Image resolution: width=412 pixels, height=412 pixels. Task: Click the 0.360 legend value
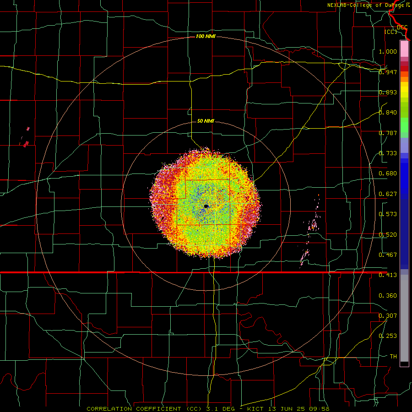388,296
